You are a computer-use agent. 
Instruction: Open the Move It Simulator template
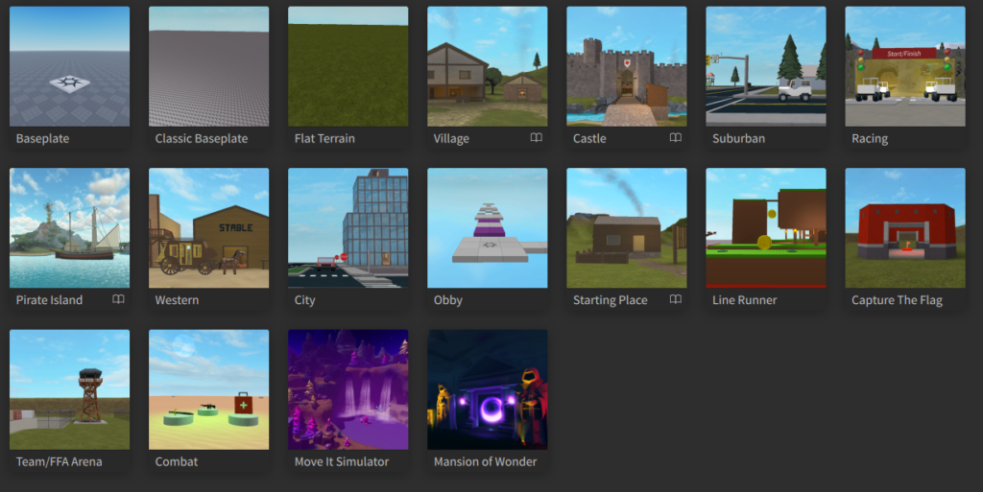[348, 388]
